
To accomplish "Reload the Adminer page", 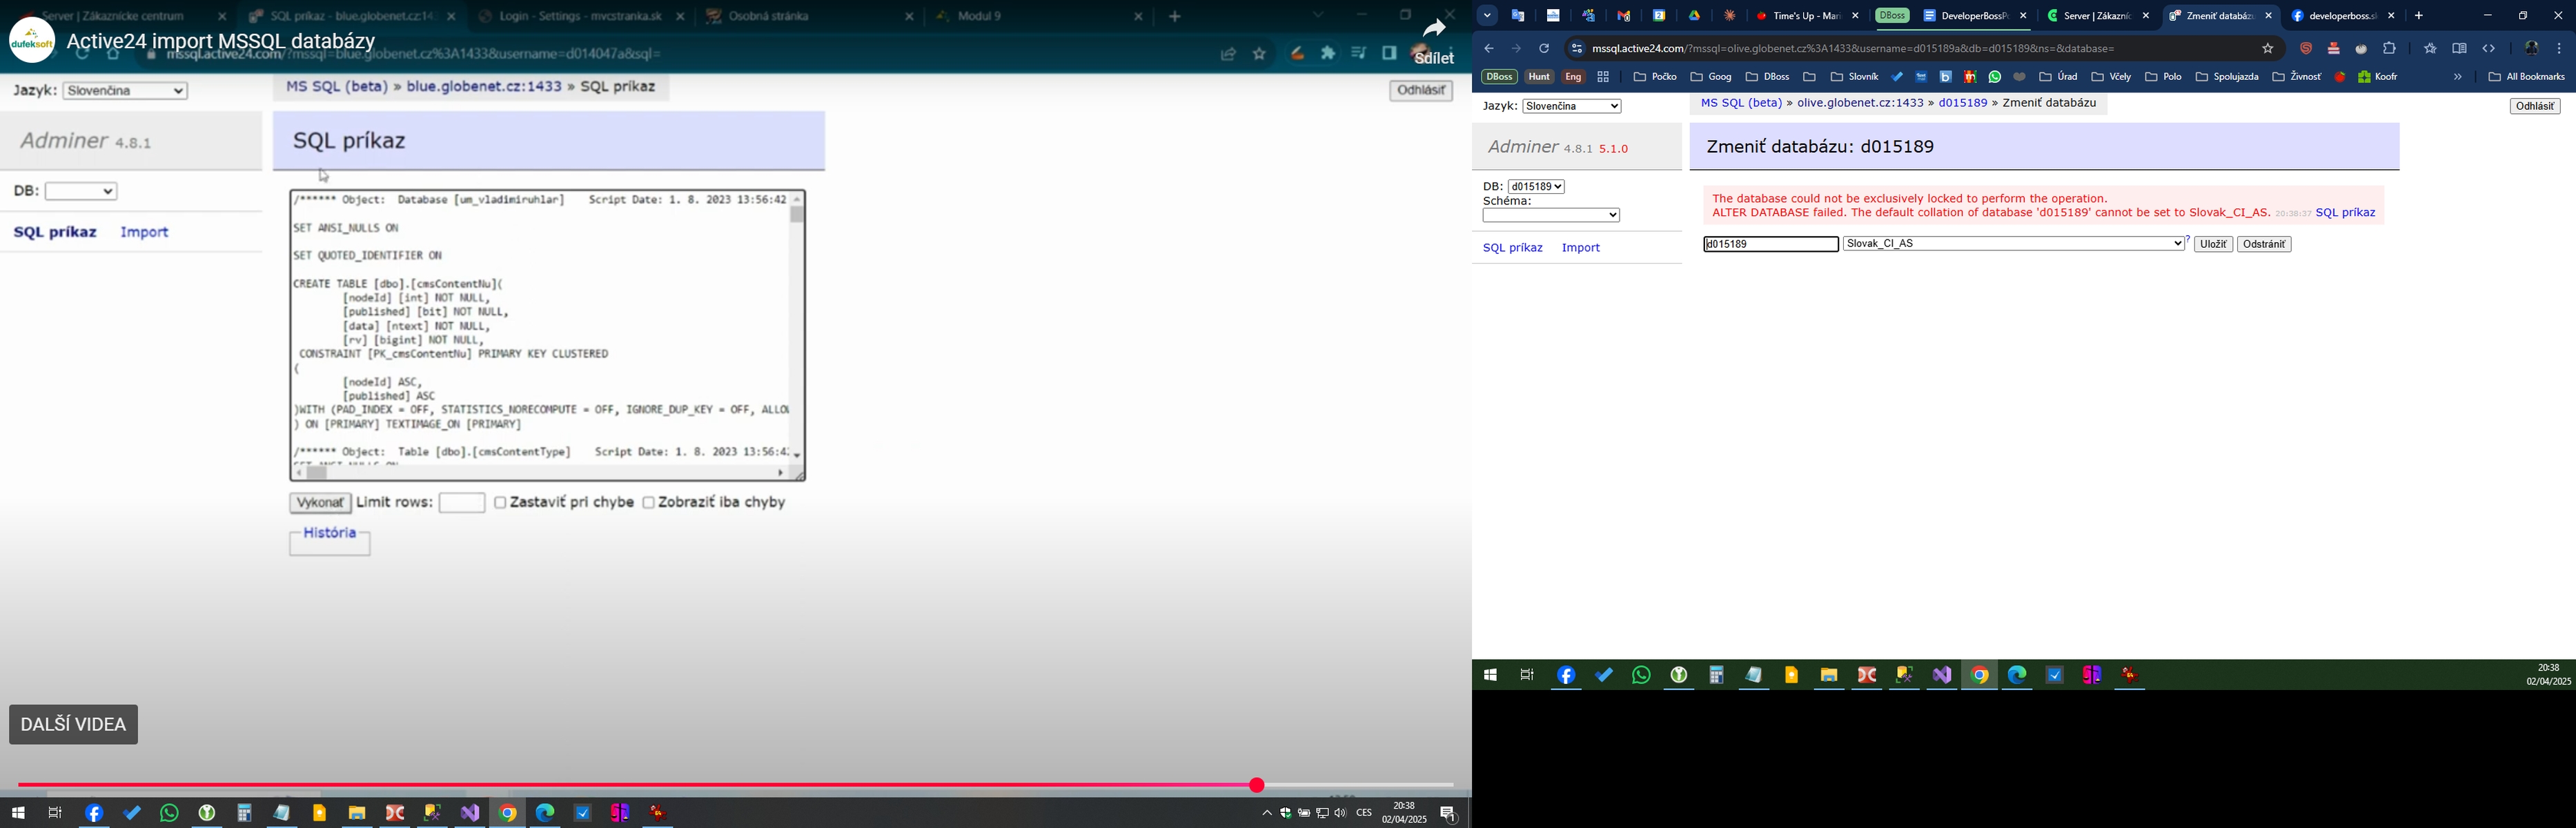I will pyautogui.click(x=1544, y=48).
